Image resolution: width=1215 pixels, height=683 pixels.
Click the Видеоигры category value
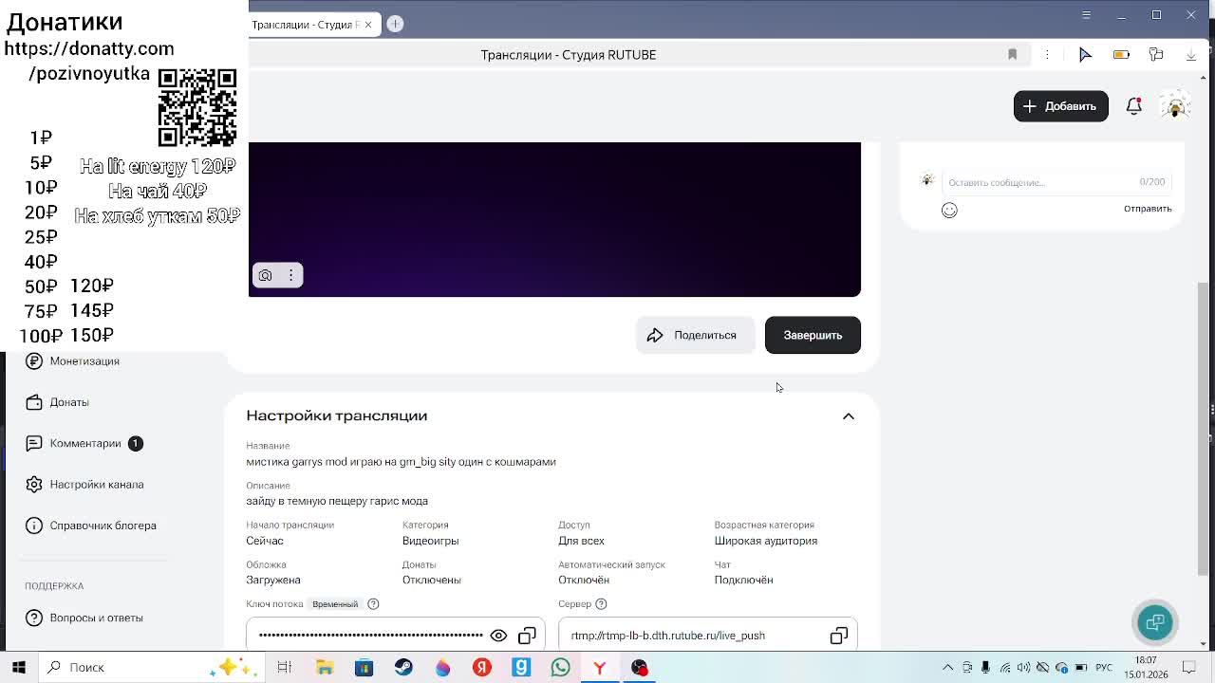coord(430,541)
